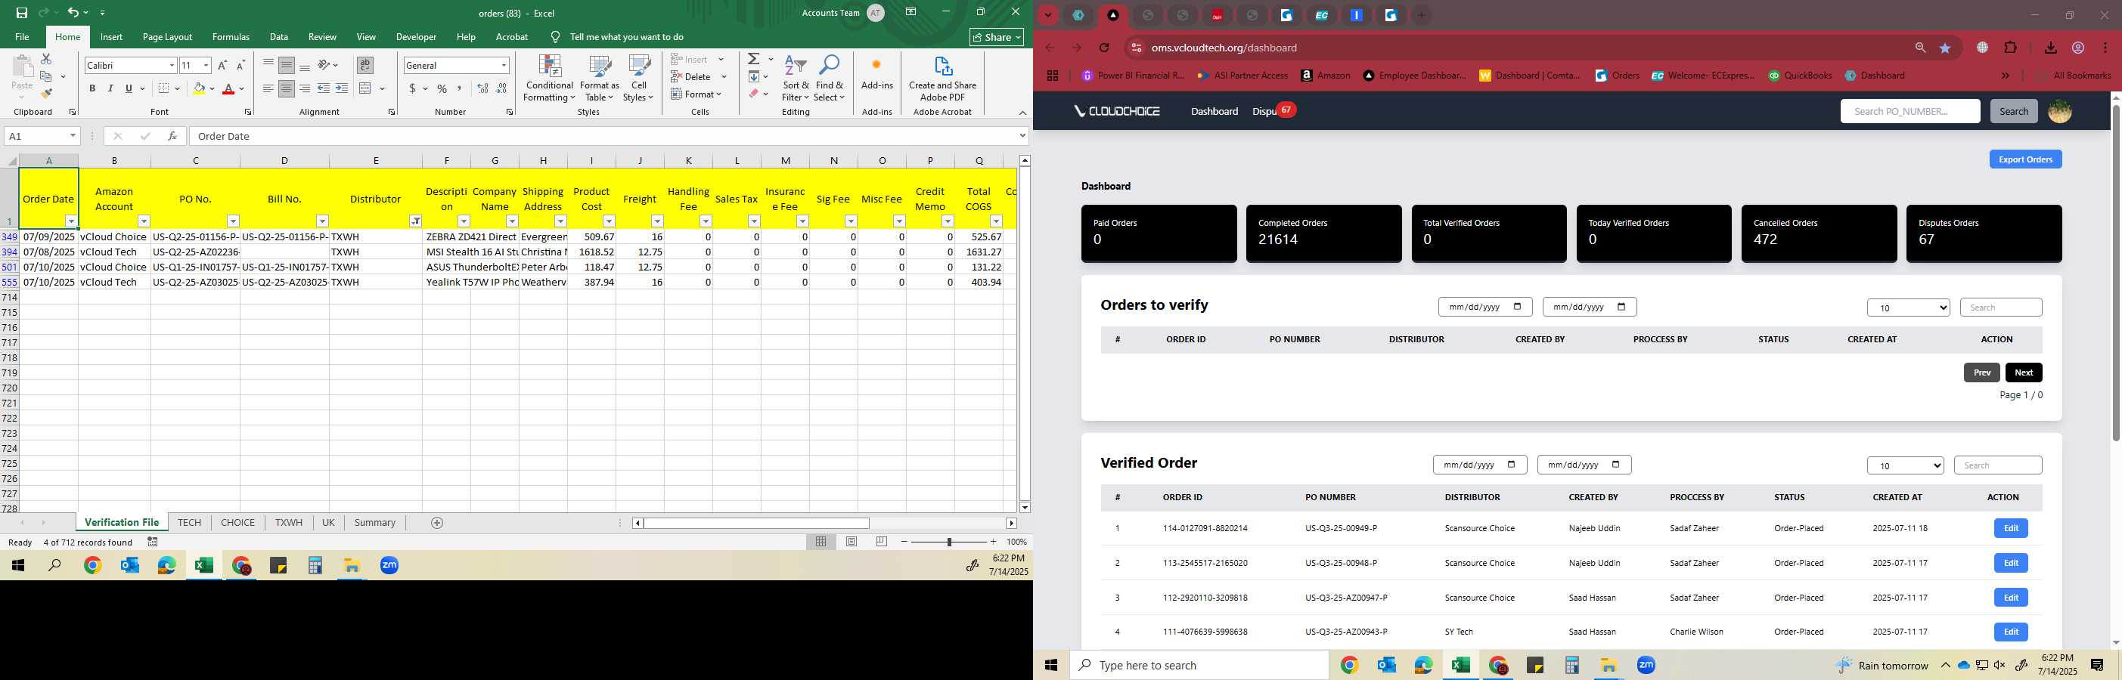This screenshot has width=2122, height=680.
Task: Click the Search PO_NUMBER input field
Action: click(x=1909, y=111)
